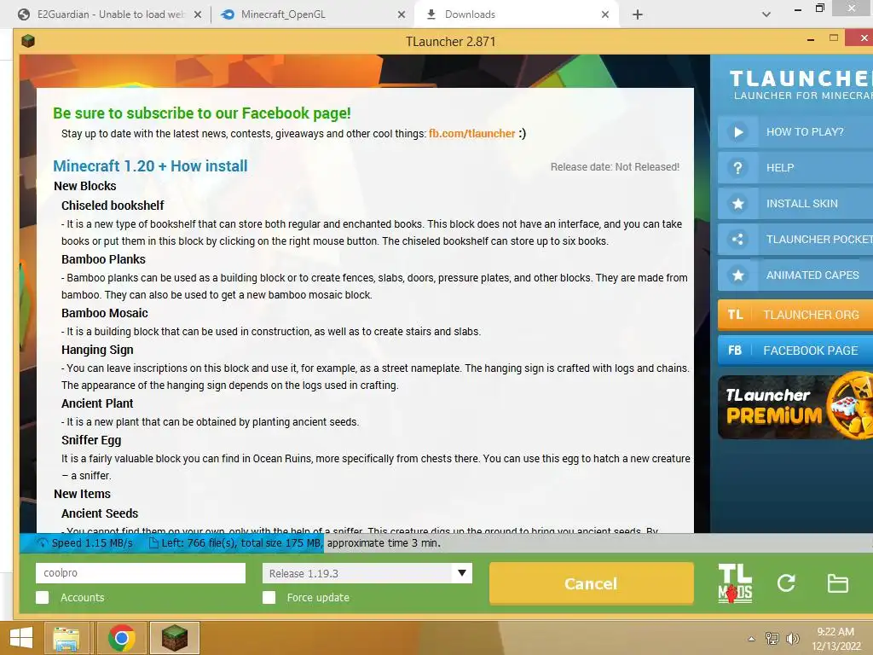This screenshot has width=873, height=655.
Task: Click the approximate time 3 min text
Action: (384, 543)
